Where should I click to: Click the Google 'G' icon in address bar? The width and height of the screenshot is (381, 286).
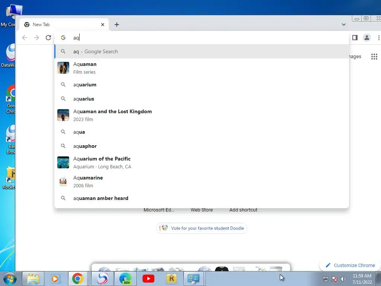click(x=63, y=38)
